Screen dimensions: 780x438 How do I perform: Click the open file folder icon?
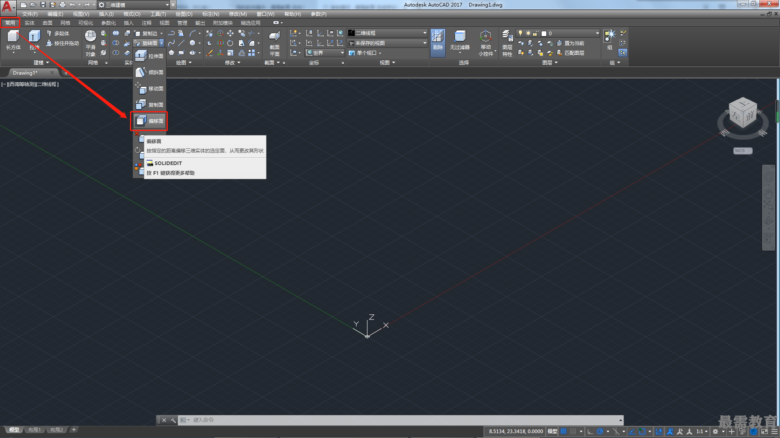pos(33,5)
